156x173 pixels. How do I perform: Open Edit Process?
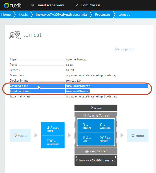(91, 5)
